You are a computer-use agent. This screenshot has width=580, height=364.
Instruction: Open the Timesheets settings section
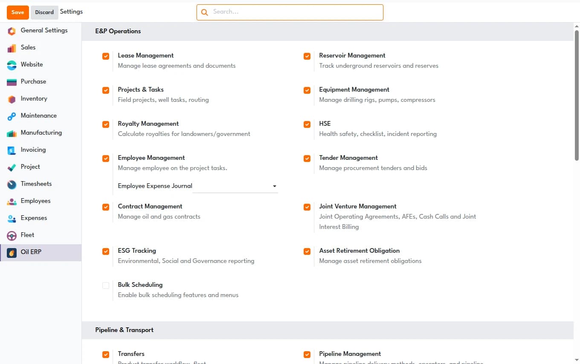[x=41, y=184]
